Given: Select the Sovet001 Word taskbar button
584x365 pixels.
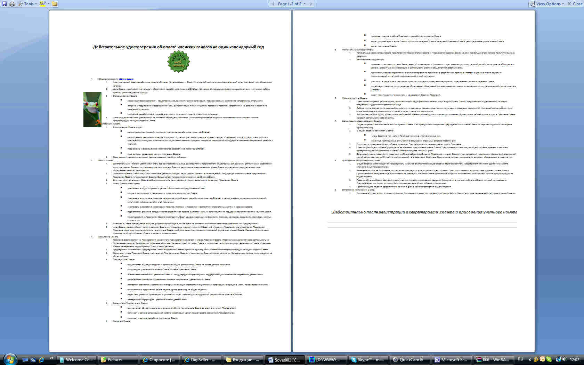Looking at the screenshot, I should pyautogui.click(x=284, y=360).
